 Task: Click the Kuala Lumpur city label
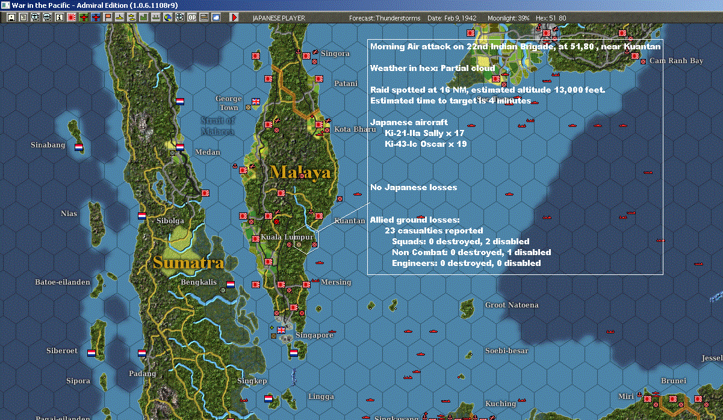[287, 237]
